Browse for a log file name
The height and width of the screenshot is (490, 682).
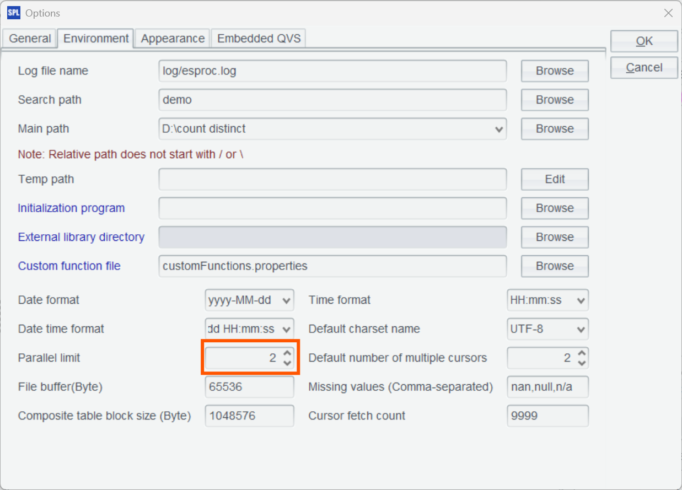click(554, 71)
